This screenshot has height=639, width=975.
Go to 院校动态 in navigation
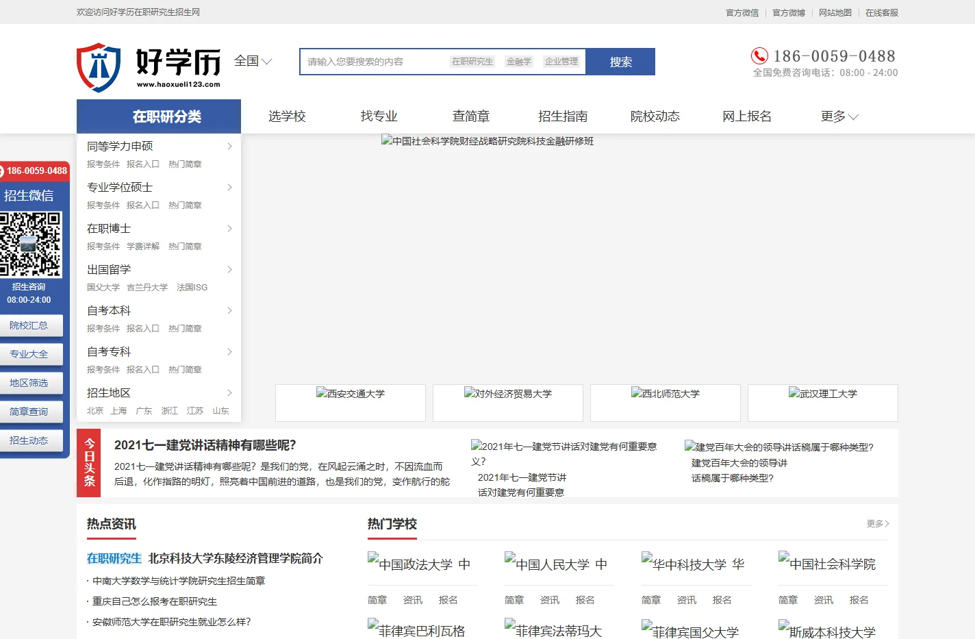[x=655, y=116]
